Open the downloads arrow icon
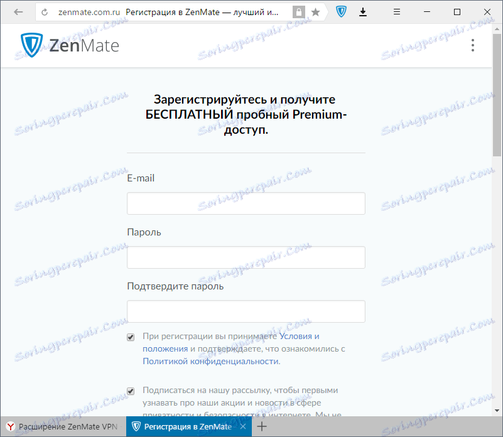The image size is (503, 437). click(x=363, y=12)
